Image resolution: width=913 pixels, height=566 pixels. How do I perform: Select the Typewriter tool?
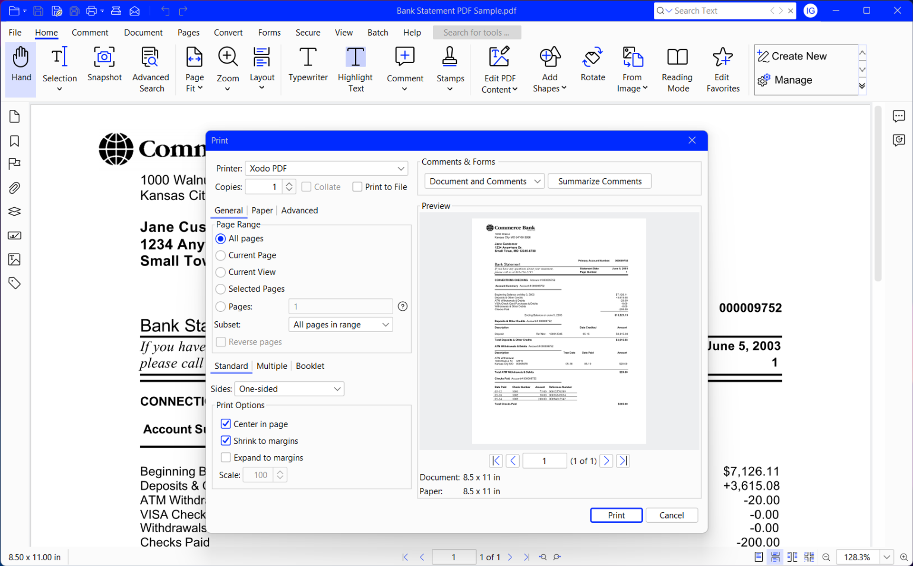[x=308, y=65]
